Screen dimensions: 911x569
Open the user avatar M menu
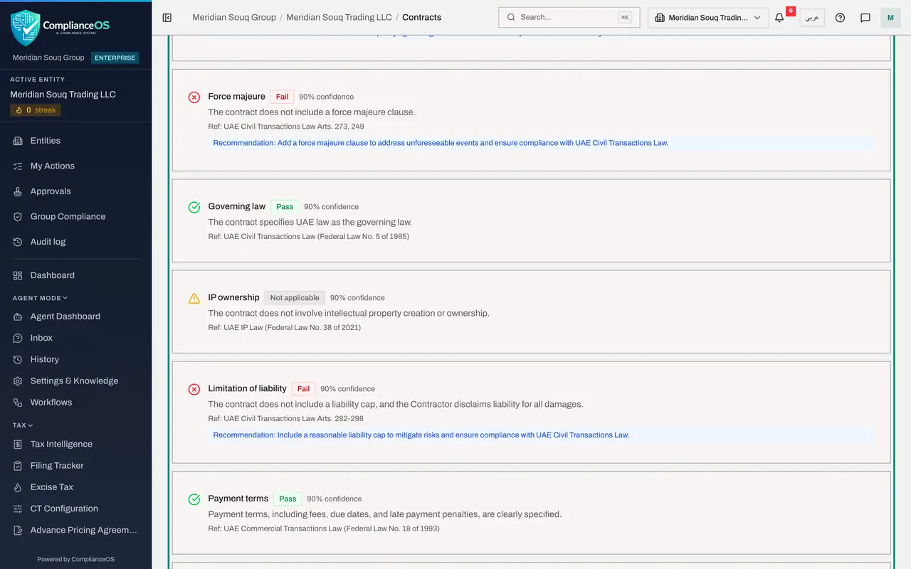tap(890, 18)
